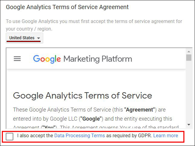Click the Terms of Service Agreement page title
The width and height of the screenshot is (195, 146).
pyautogui.click(x=67, y=7)
